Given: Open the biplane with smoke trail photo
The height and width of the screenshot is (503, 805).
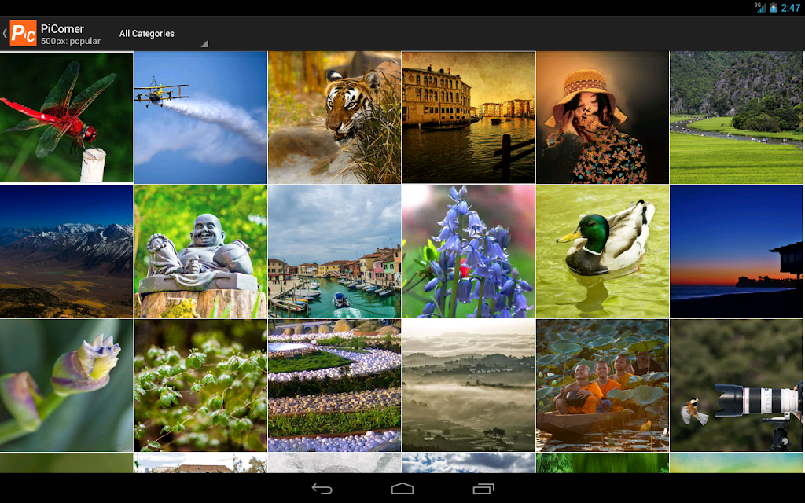Looking at the screenshot, I should 200,118.
